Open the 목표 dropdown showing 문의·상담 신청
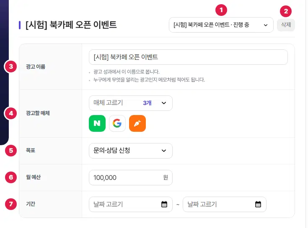This screenshot has height=228, width=308. pos(131,151)
